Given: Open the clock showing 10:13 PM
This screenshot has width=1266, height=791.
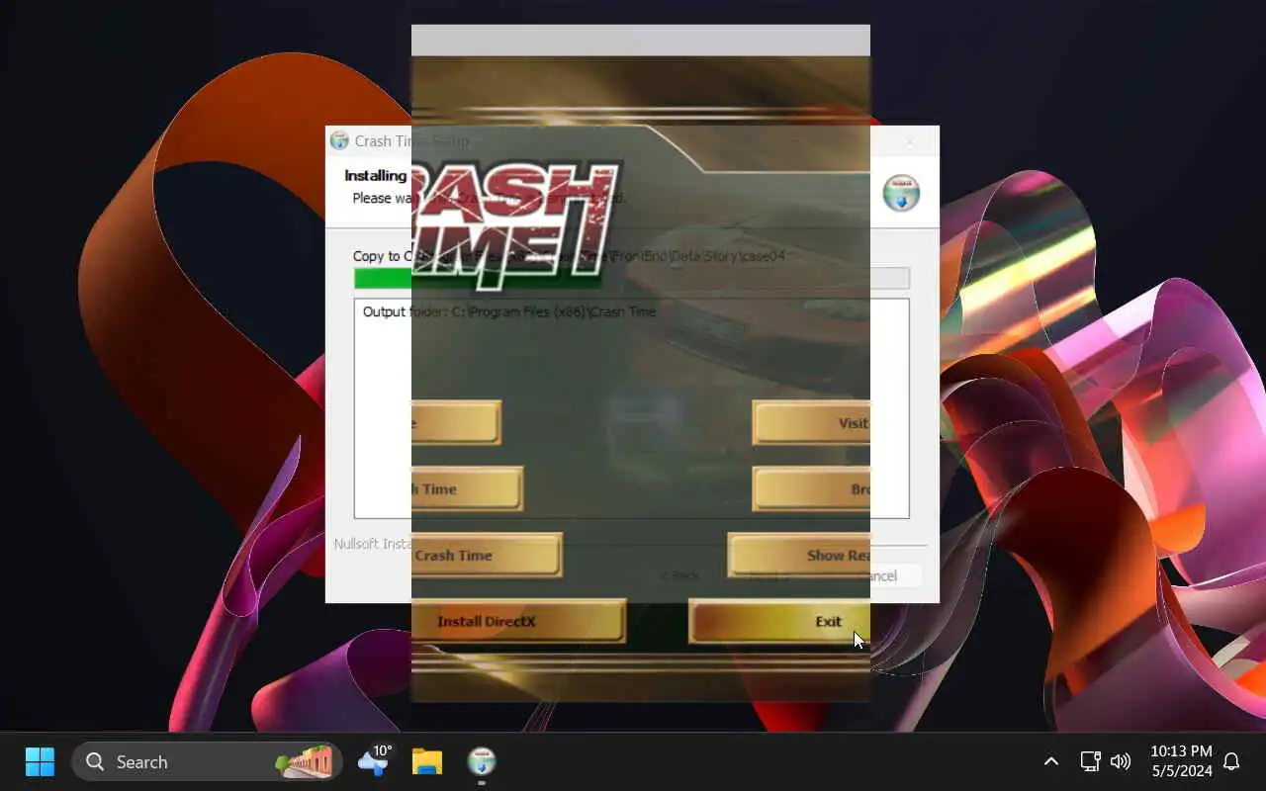Looking at the screenshot, I should (1181, 761).
